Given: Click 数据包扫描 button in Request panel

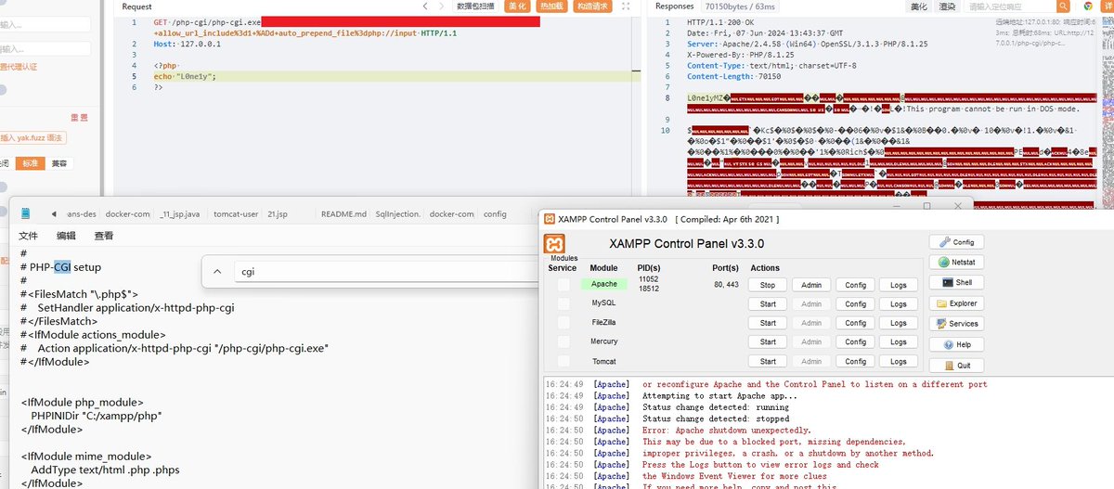Looking at the screenshot, I should (x=475, y=6).
